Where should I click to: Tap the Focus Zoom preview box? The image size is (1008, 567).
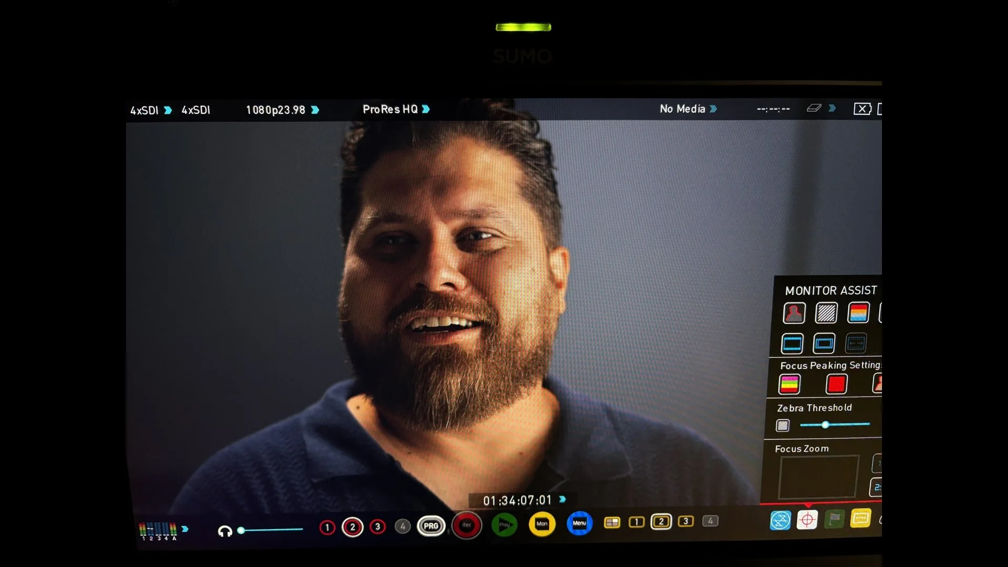pos(818,477)
